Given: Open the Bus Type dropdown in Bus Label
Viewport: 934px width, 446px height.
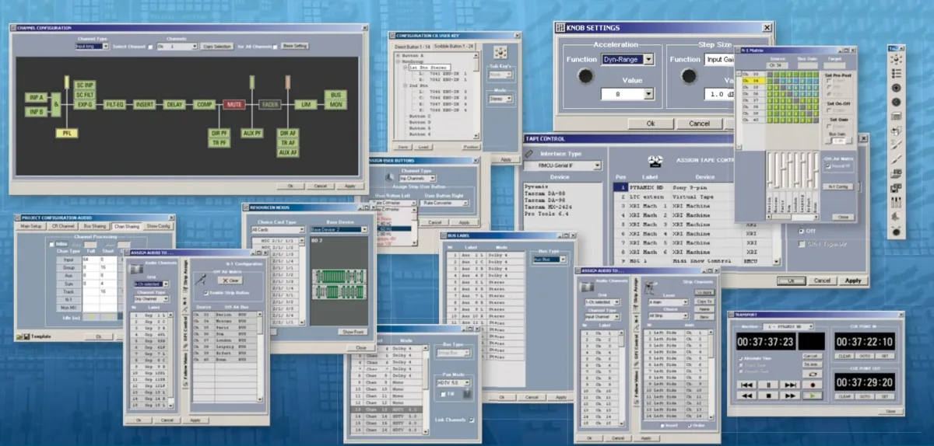Looking at the screenshot, I should coord(549,260).
